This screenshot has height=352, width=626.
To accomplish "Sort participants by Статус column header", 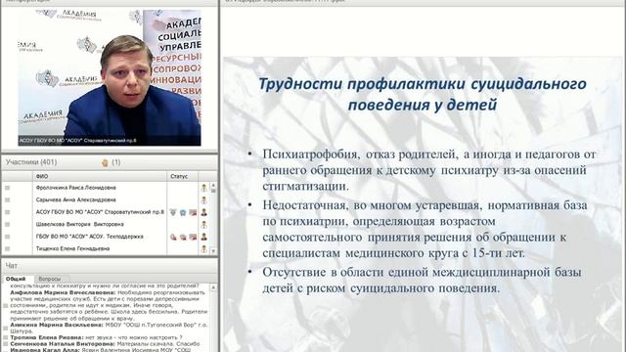I will [x=183, y=176].
